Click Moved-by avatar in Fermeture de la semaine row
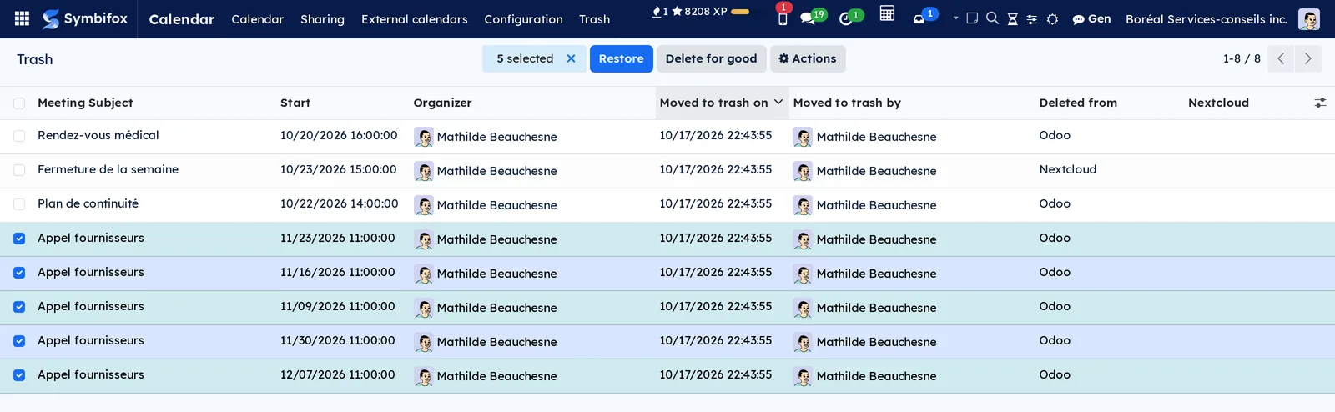The width and height of the screenshot is (1335, 412). pos(803,172)
